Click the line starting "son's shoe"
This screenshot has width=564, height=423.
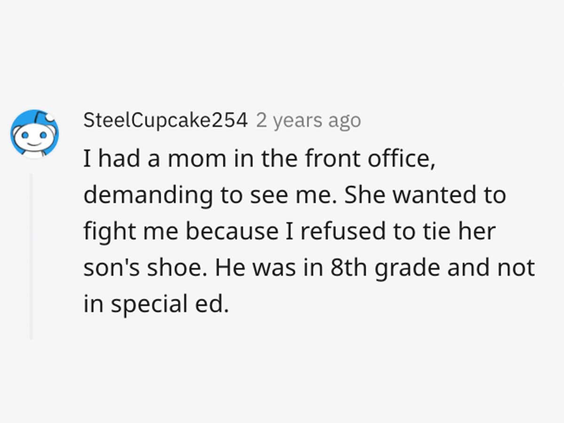click(x=309, y=268)
